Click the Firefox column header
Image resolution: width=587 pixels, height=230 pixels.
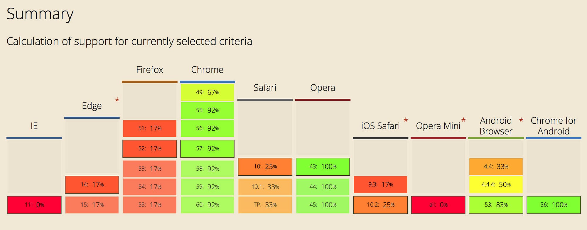tap(150, 70)
